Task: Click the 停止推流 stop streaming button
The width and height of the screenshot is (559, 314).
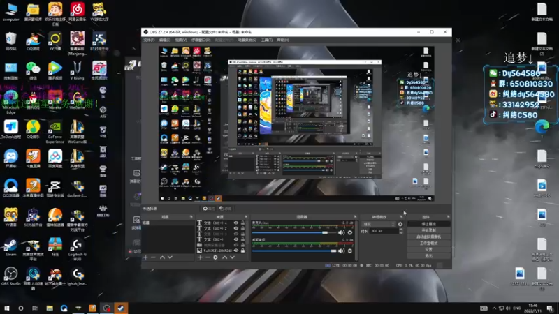Action: tap(428, 224)
